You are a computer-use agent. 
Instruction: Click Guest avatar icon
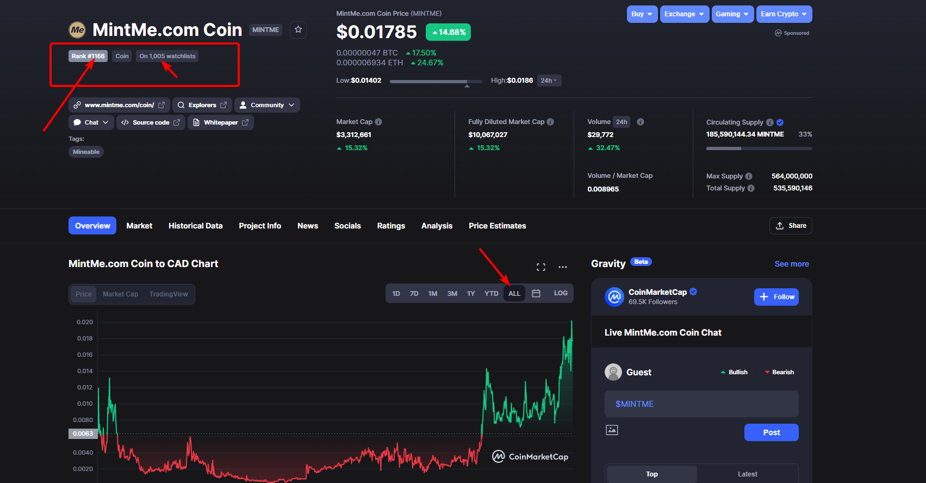(x=613, y=372)
